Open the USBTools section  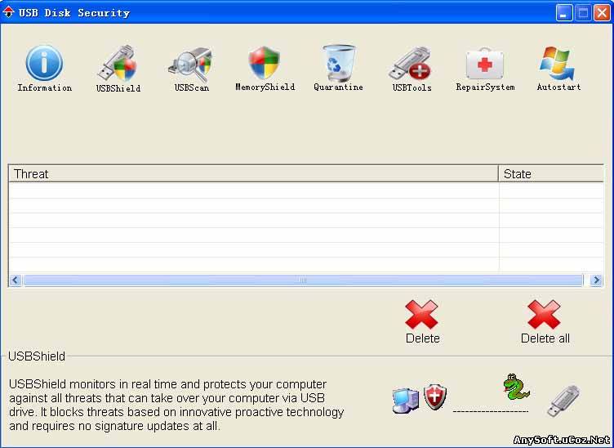pyautogui.click(x=412, y=69)
